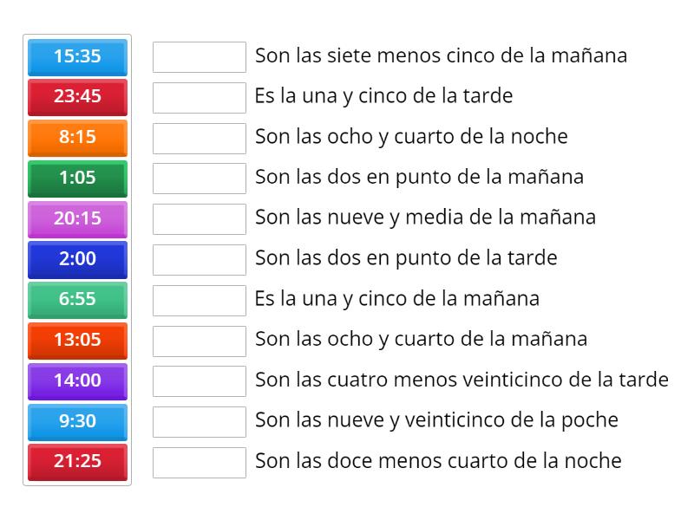Select the green 1:05 time tile
This screenshot has height=520, width=694.
tap(77, 179)
